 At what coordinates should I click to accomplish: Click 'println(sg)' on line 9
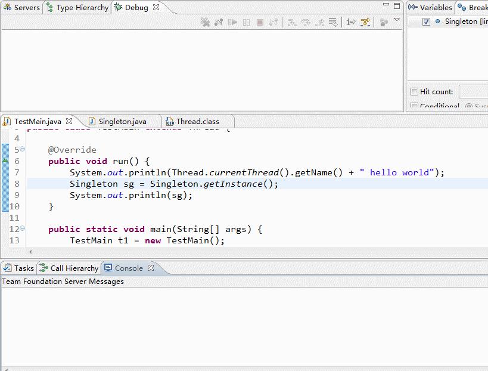click(158, 195)
